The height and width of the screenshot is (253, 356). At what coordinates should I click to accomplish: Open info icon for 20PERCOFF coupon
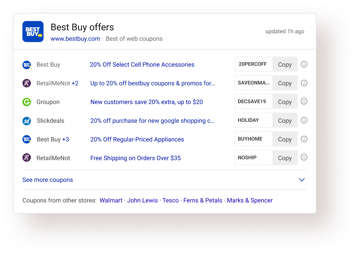click(x=304, y=64)
